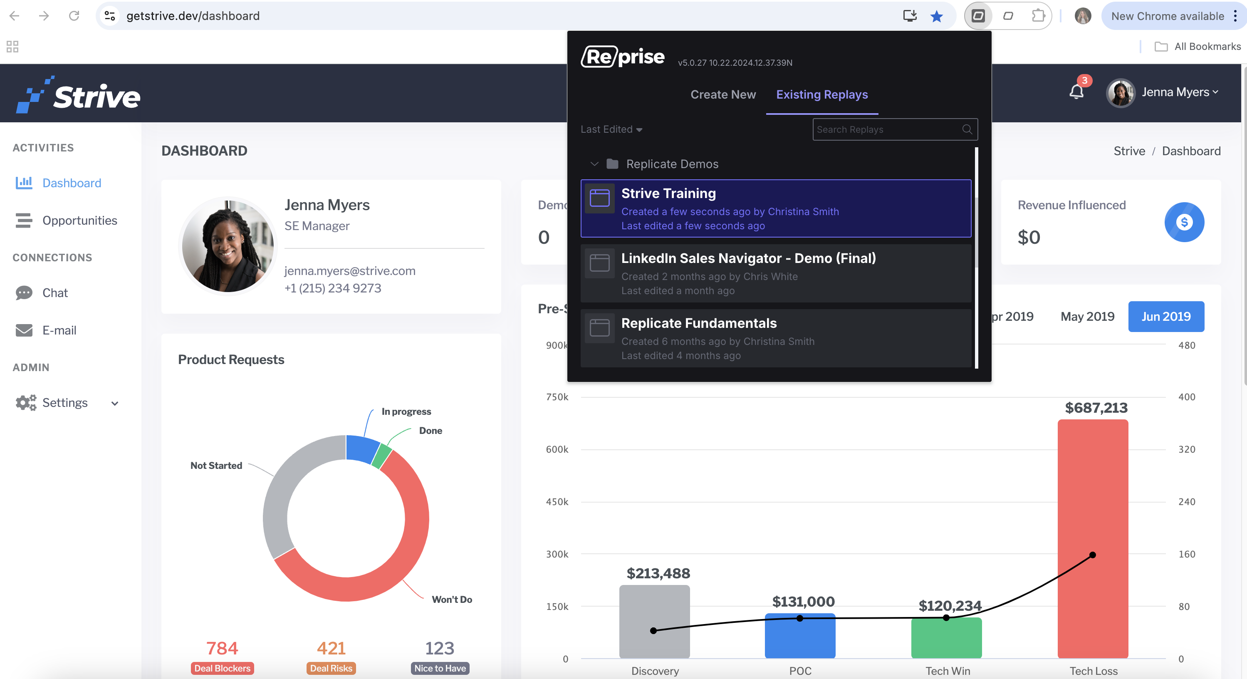Click the Strive logo
The height and width of the screenshot is (679, 1247).
coord(78,94)
